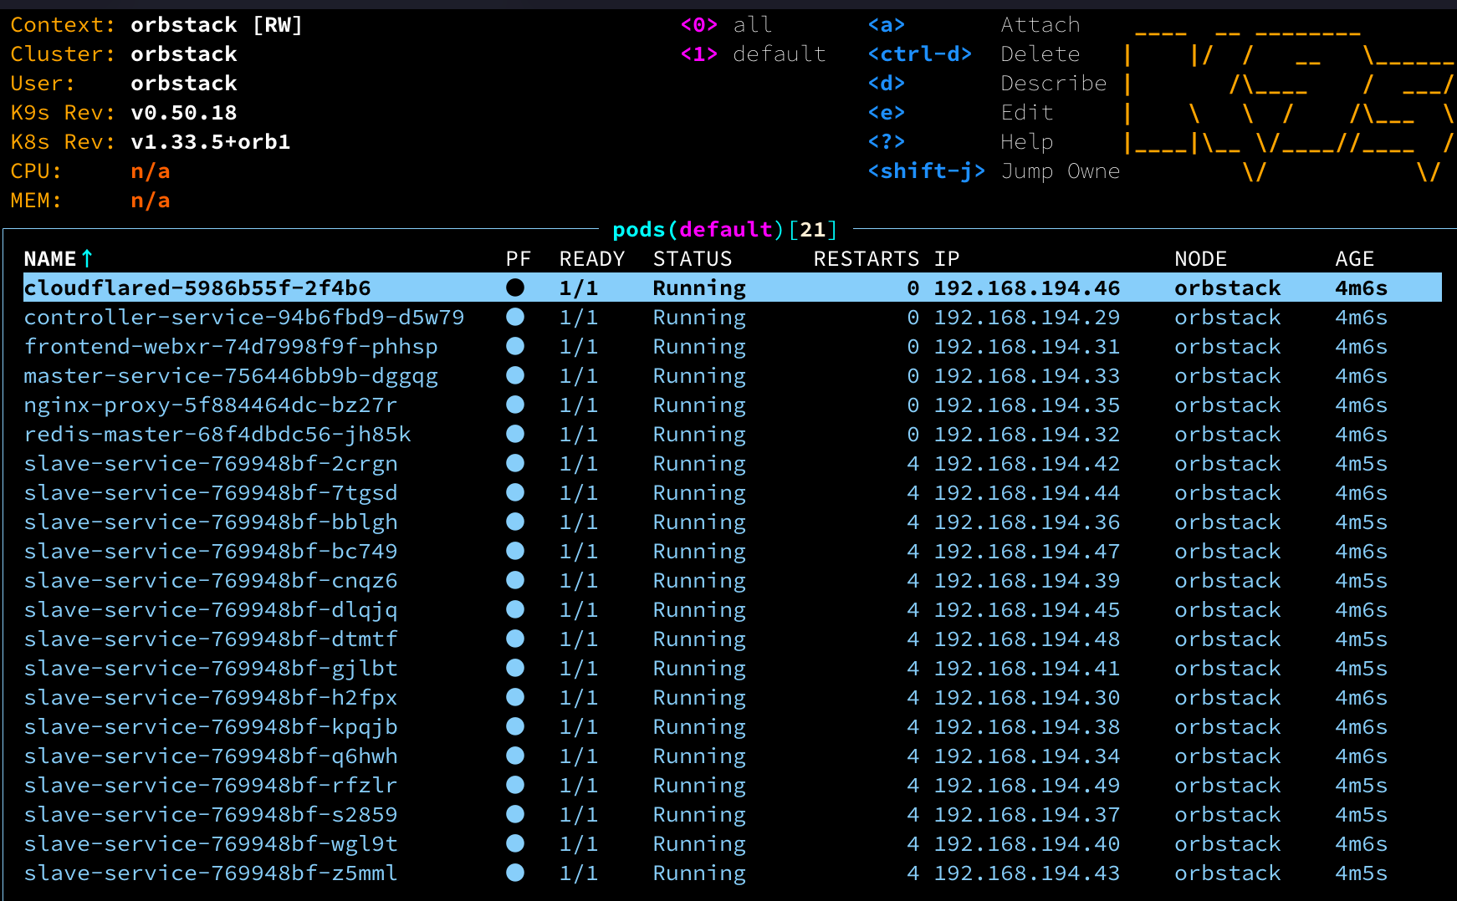Click the Attach shortcut hint

click(1040, 25)
